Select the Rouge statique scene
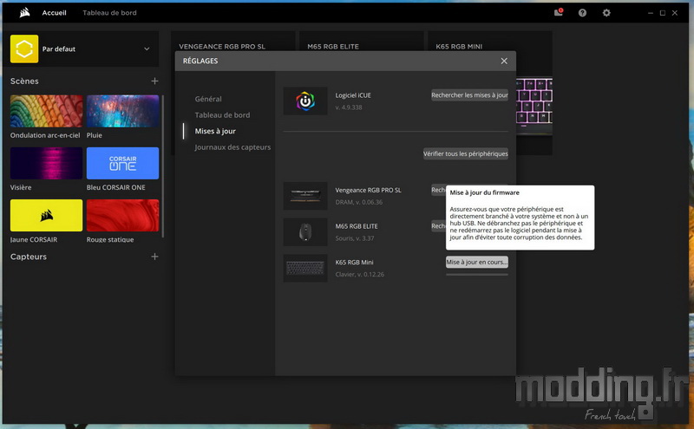Image resolution: width=694 pixels, height=429 pixels. point(122,216)
